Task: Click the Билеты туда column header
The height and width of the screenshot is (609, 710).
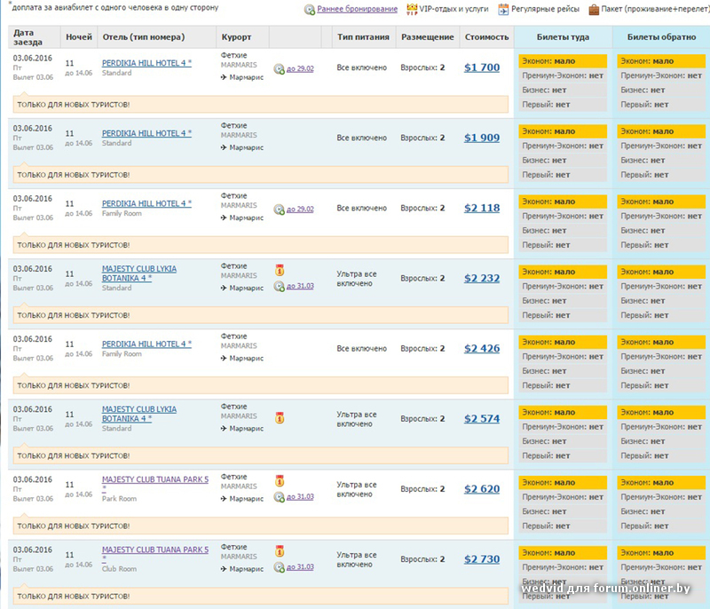Action: tap(563, 37)
